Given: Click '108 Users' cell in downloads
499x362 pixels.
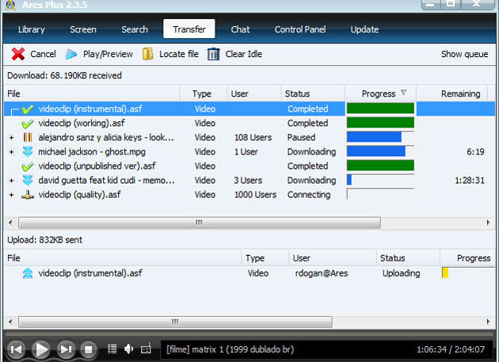Looking at the screenshot, I should pos(253,138).
